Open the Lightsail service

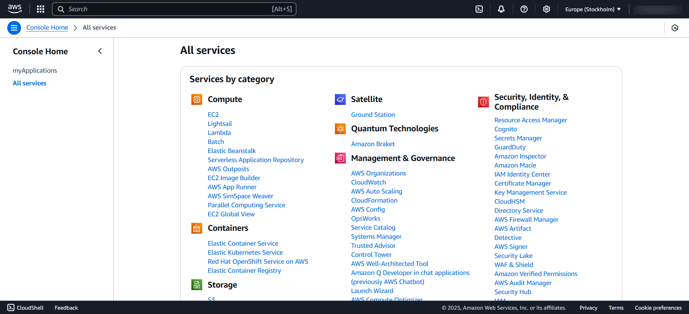[220, 124]
